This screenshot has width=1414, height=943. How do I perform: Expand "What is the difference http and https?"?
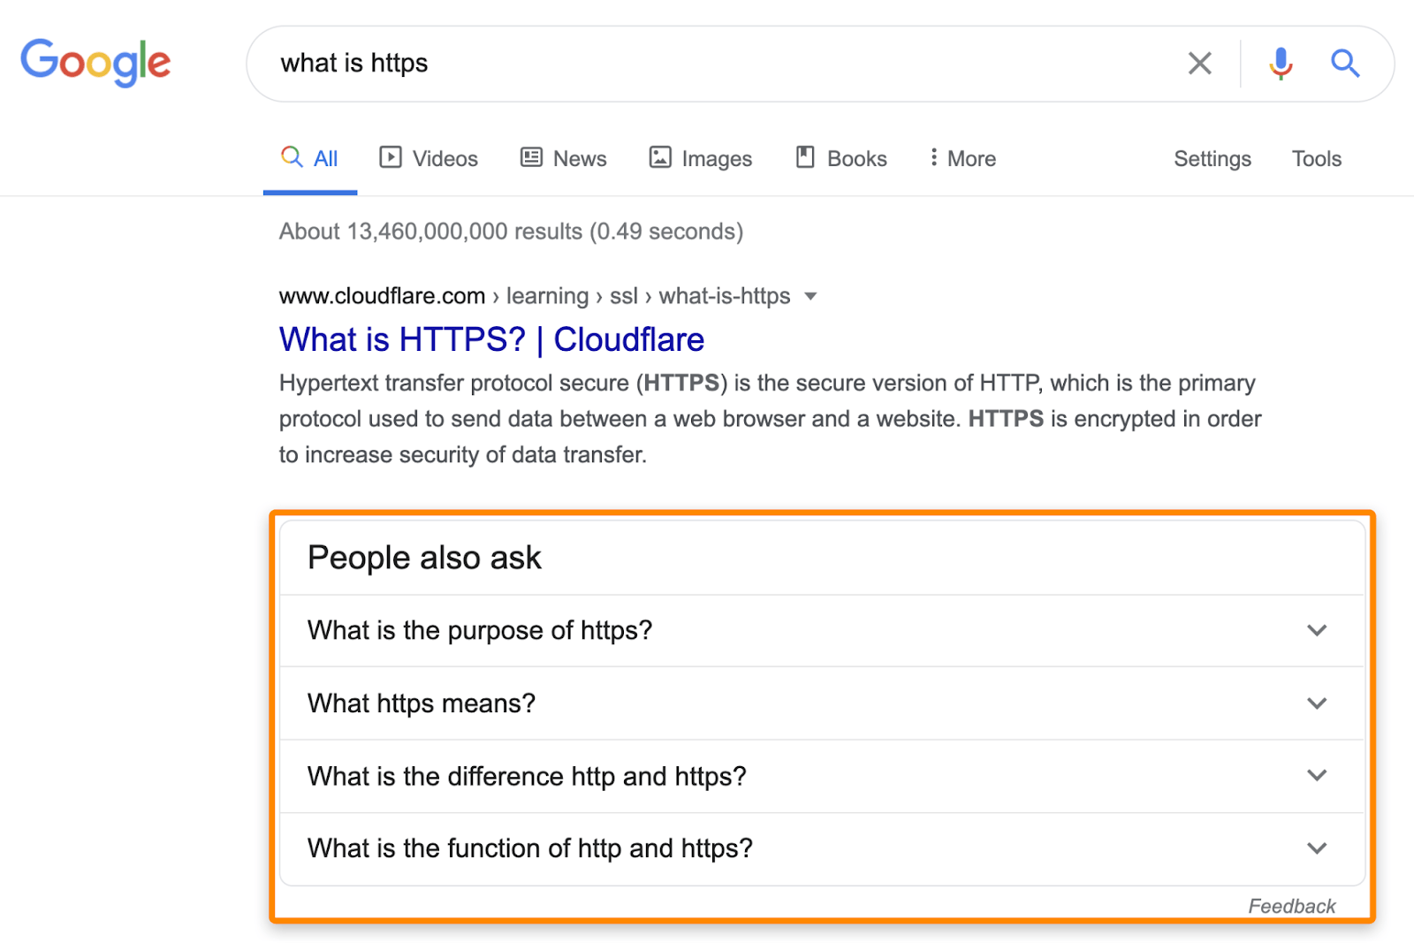click(1317, 775)
